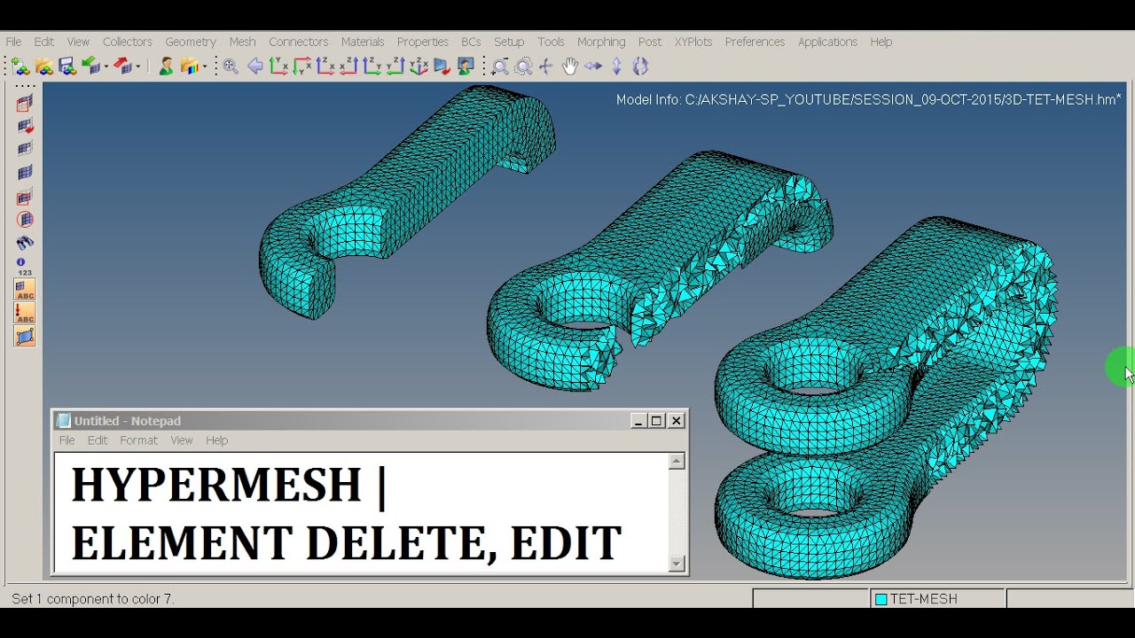Screen dimensions: 1135x638
Task: Open the Geometry menu
Action: 191,42
